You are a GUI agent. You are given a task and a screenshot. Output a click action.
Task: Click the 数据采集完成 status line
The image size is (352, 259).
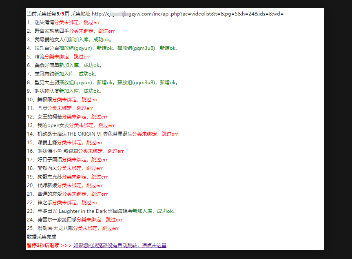[42, 237]
